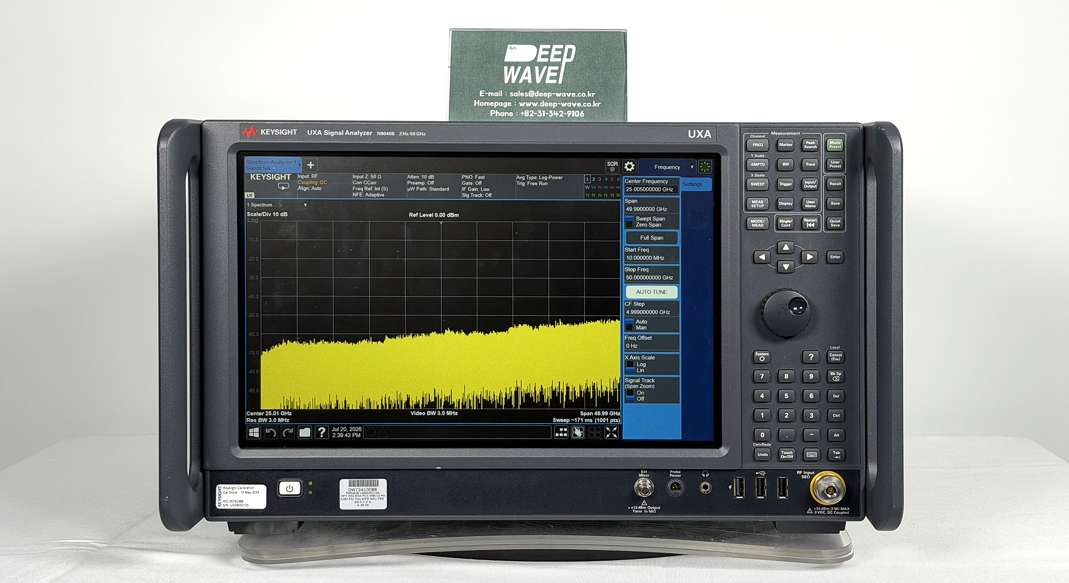Tap the CF Step value field
This screenshot has width=1069, height=583.
(x=651, y=312)
